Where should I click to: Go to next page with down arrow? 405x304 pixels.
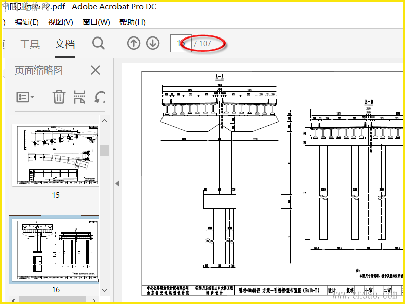153,43
